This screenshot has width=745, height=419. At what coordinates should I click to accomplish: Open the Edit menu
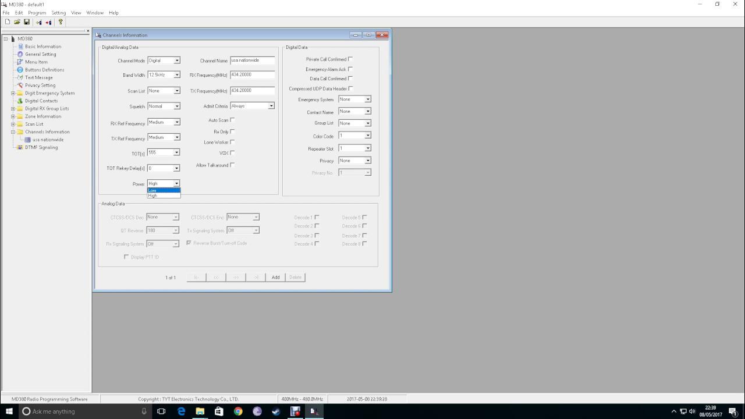[x=19, y=13]
